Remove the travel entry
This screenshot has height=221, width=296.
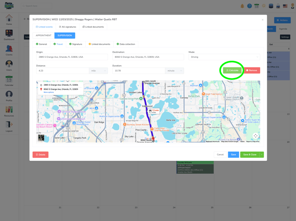click(x=252, y=70)
